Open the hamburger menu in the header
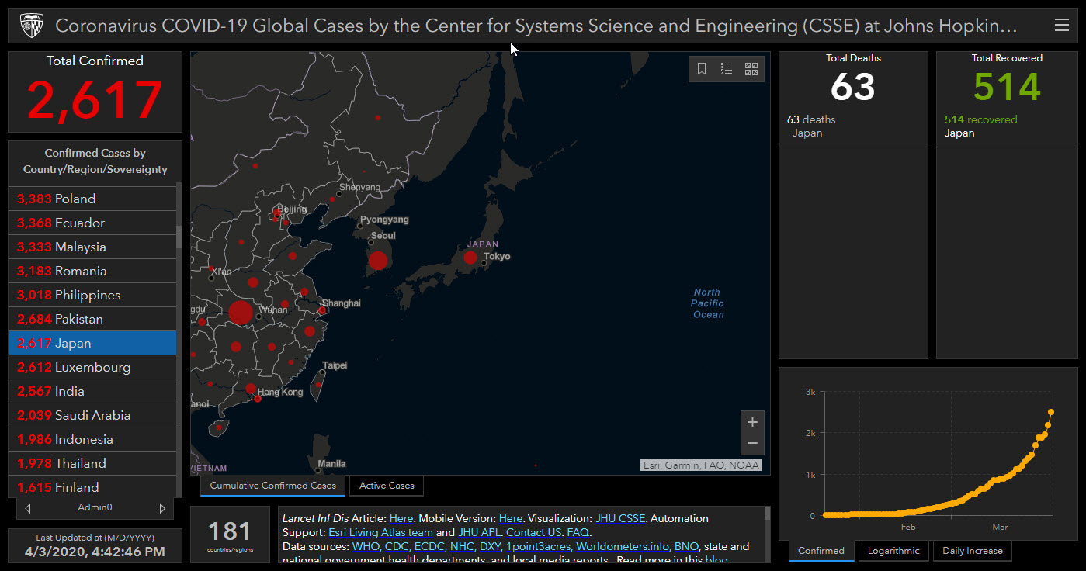This screenshot has width=1086, height=571. coord(1062,26)
